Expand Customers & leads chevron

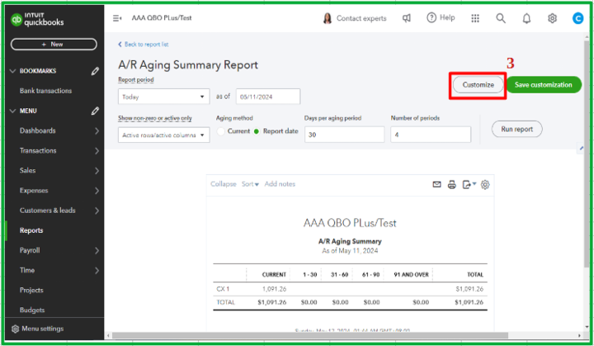(97, 211)
